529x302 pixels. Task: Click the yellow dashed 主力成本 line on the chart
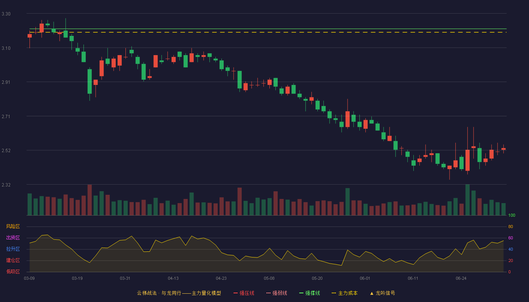[x=268, y=32]
